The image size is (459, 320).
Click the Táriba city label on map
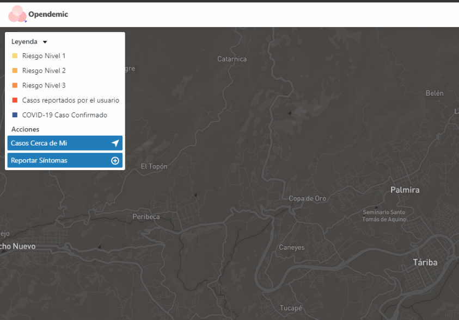click(425, 262)
